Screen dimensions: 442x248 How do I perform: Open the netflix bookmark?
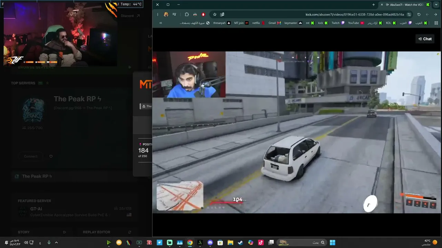point(258,23)
